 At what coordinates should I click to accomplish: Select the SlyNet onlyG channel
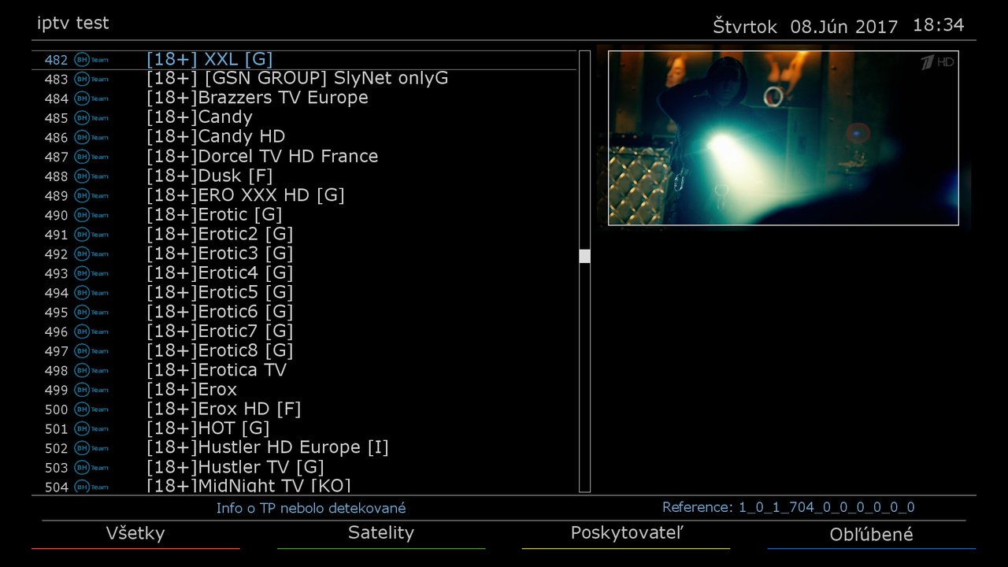tap(298, 79)
